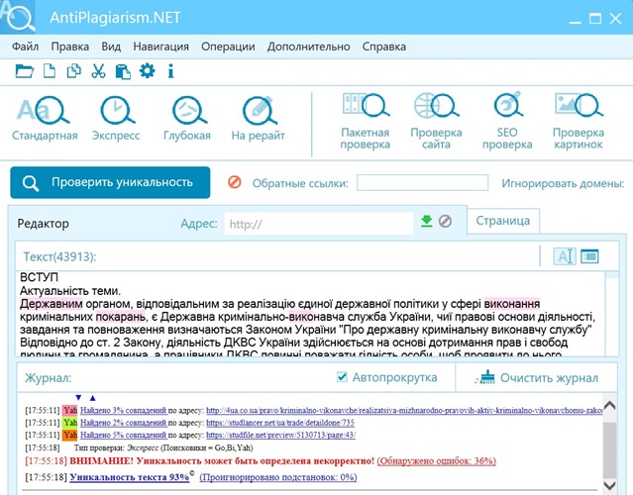Screen dimensions: 633x495
Task: Select the Экспресс check mode
Action: (116, 118)
